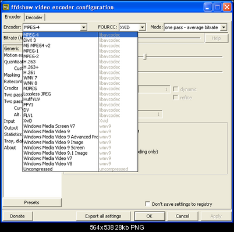Choose Windows Media Video 9.1 Image

click(x=80, y=153)
